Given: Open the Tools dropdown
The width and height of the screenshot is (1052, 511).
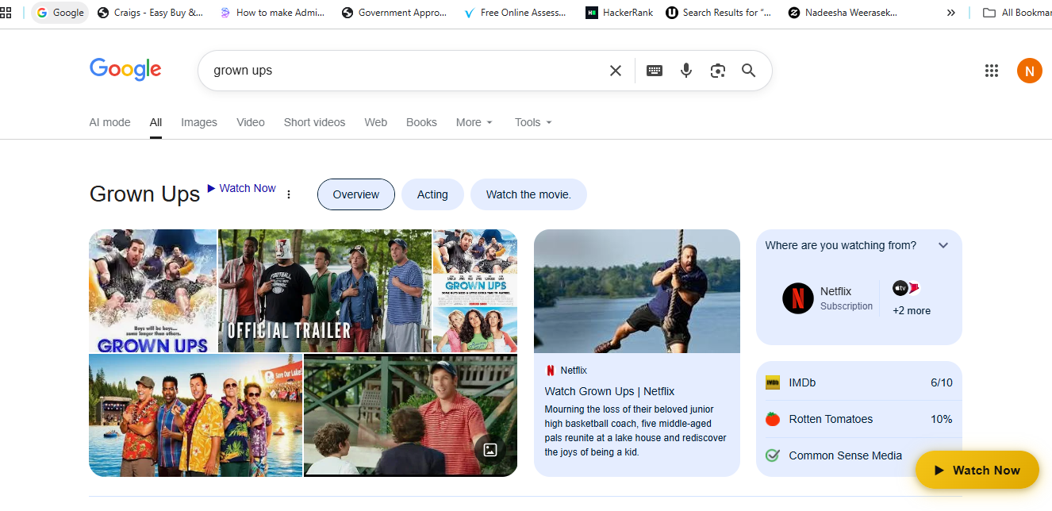Looking at the screenshot, I should (533, 122).
